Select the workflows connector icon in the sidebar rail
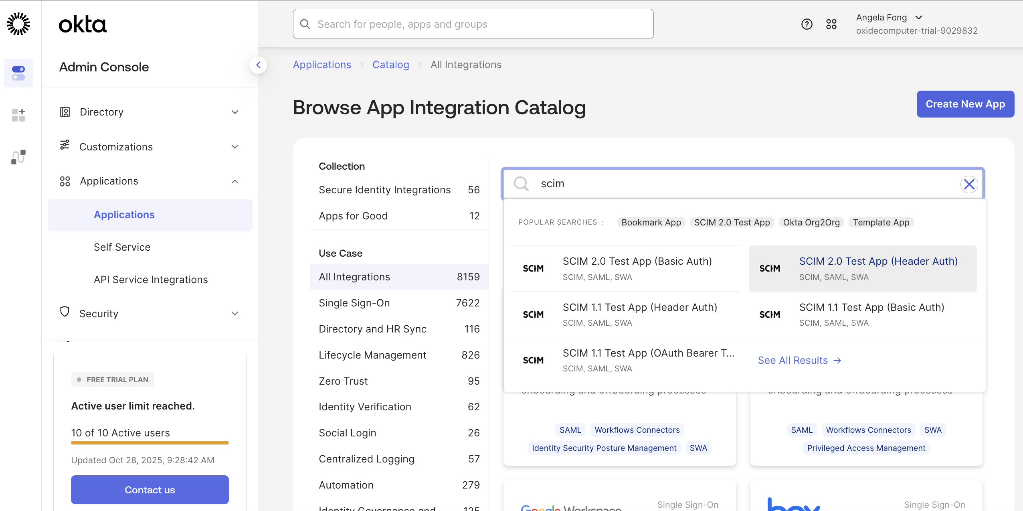The image size is (1023, 511). [x=18, y=156]
